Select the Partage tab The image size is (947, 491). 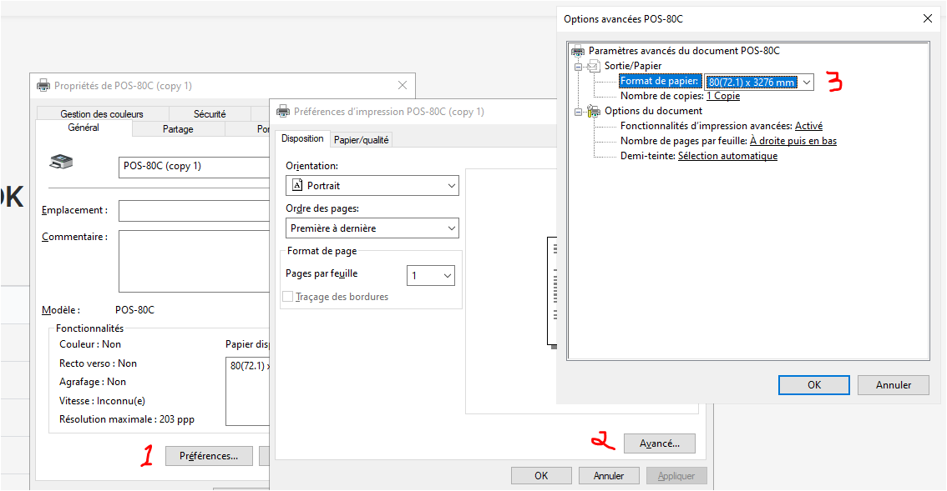point(178,129)
